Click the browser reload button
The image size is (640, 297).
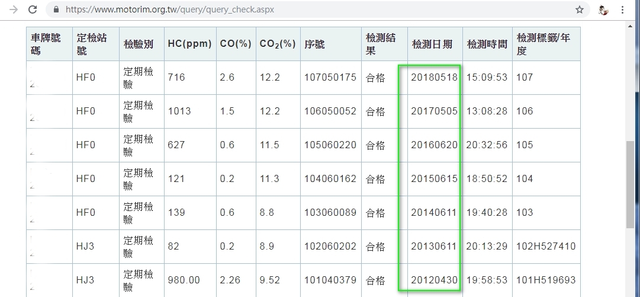[32, 9]
